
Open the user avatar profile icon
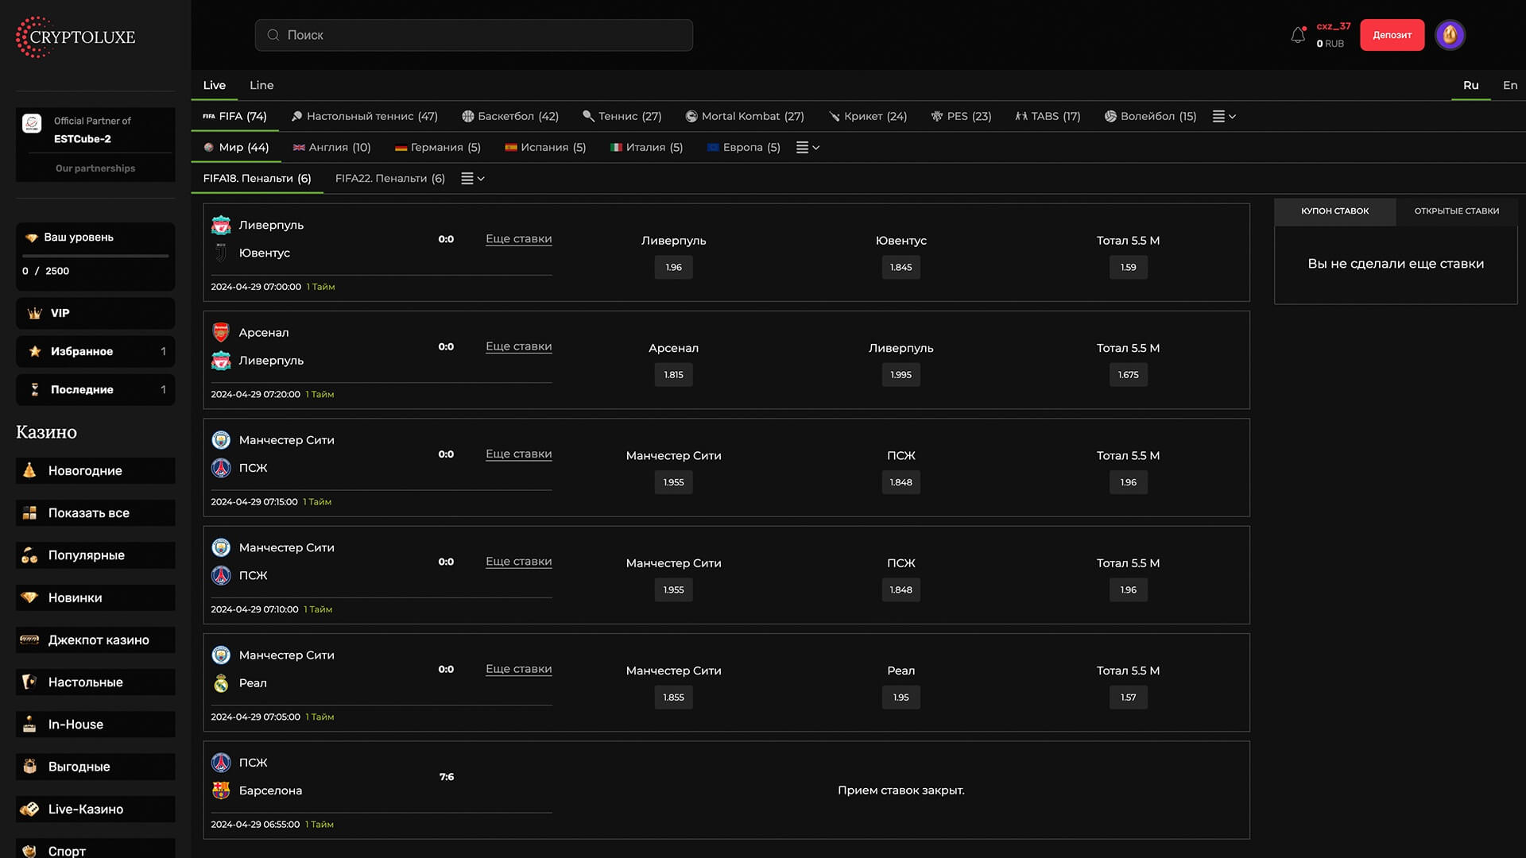click(x=1450, y=35)
